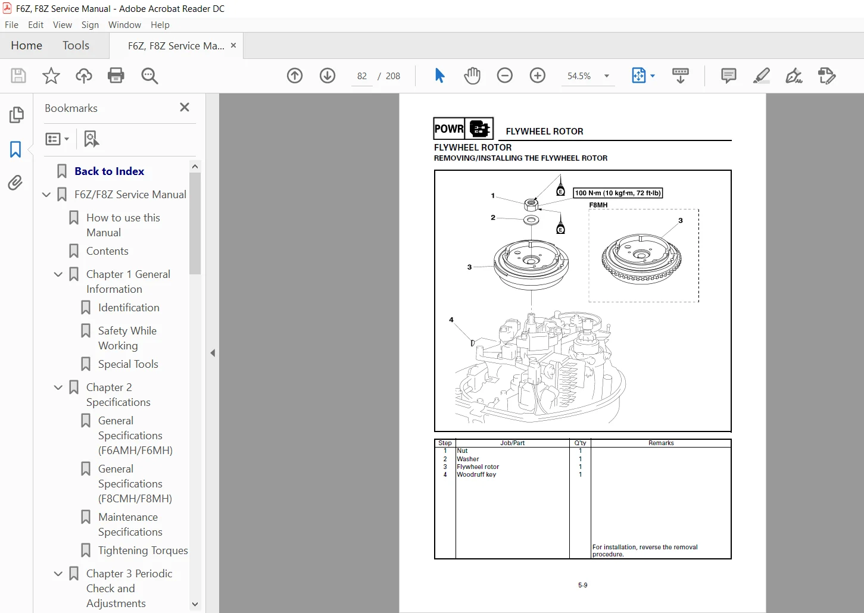Click the bookmarks panel scrollbar thumb
This screenshot has height=613, width=864.
pyautogui.click(x=195, y=223)
